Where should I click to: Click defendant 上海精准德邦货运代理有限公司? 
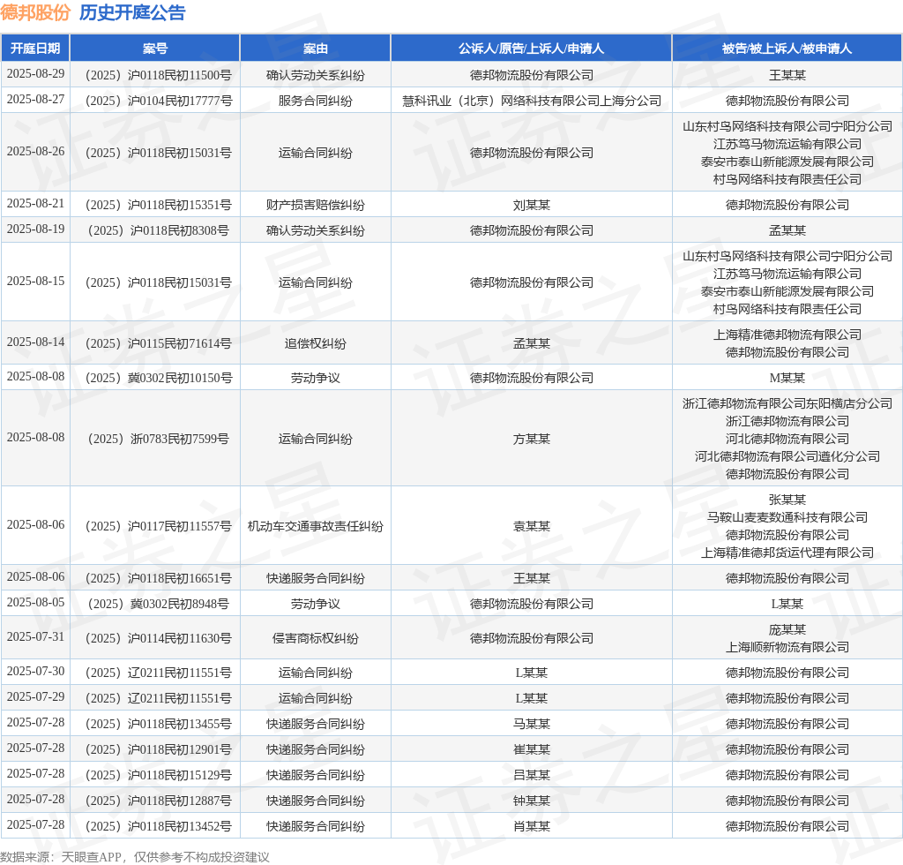787,553
